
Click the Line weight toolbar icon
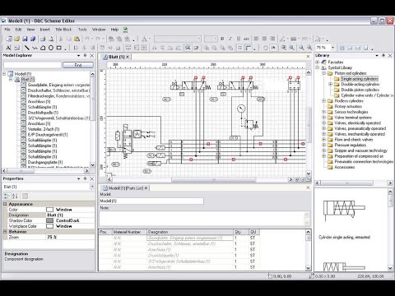coord(293,39)
